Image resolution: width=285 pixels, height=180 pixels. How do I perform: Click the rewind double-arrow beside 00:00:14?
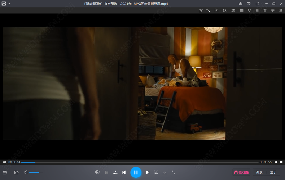[x=4, y=162]
